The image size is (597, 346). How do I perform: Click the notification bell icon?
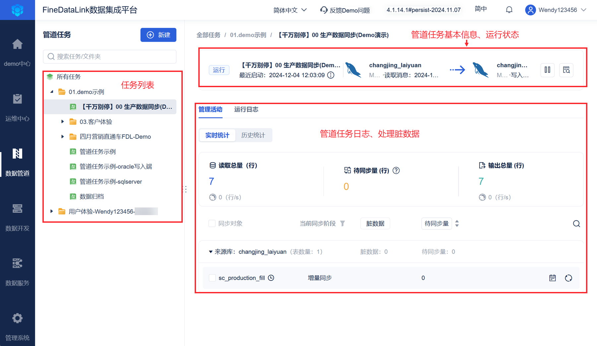point(509,10)
